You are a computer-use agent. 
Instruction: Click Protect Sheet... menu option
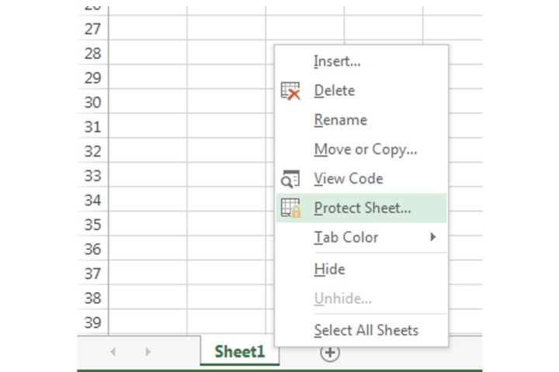tap(362, 208)
